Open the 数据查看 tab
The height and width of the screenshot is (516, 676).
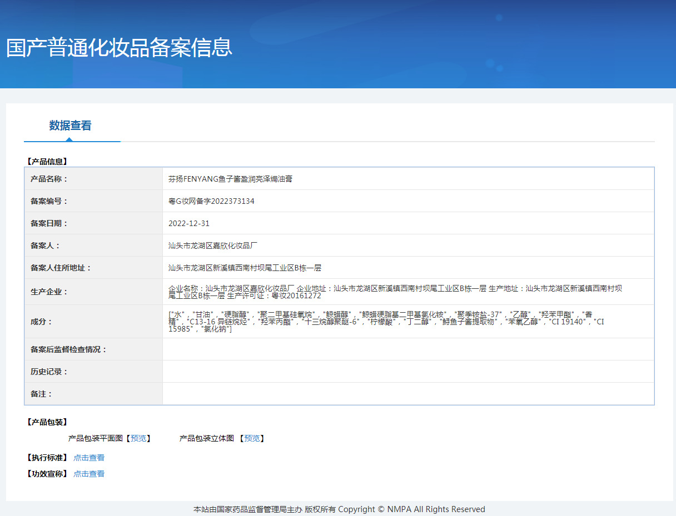click(x=70, y=126)
